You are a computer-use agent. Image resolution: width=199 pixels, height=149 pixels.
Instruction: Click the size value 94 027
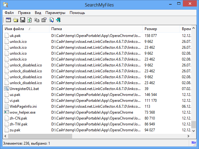click(150, 130)
